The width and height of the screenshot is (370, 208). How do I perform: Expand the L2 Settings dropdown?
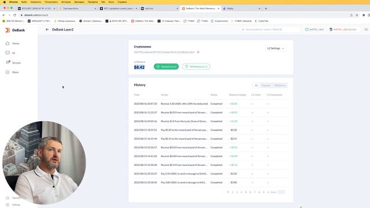tap(275, 49)
